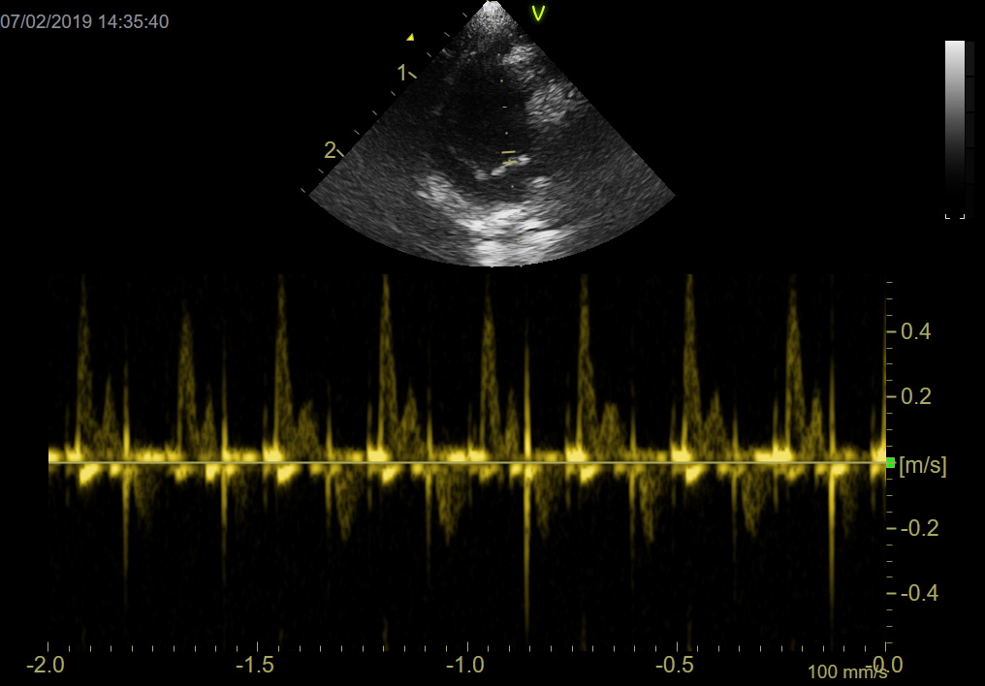Click the -1.0 time axis label
Screen dimensions: 985x686
(x=464, y=665)
